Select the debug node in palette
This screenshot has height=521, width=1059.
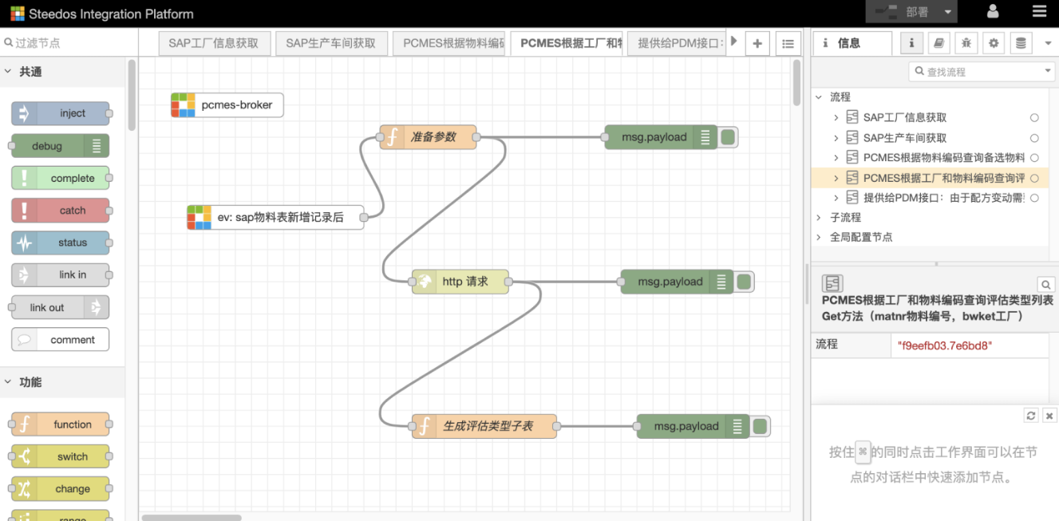(x=61, y=146)
